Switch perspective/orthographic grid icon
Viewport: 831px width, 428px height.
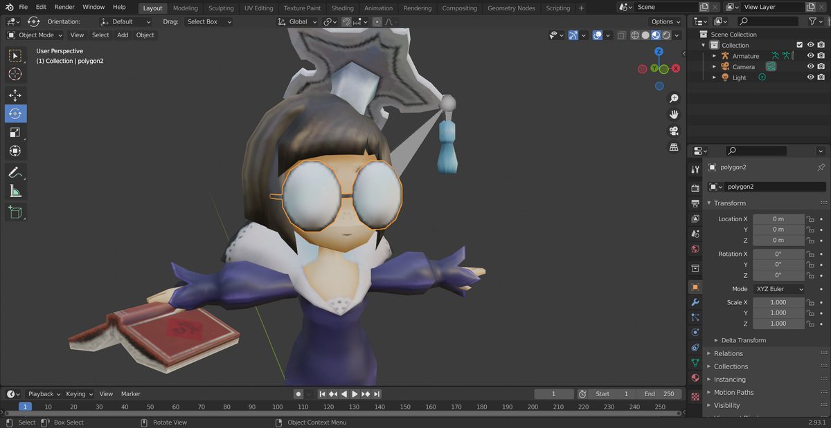pos(674,147)
